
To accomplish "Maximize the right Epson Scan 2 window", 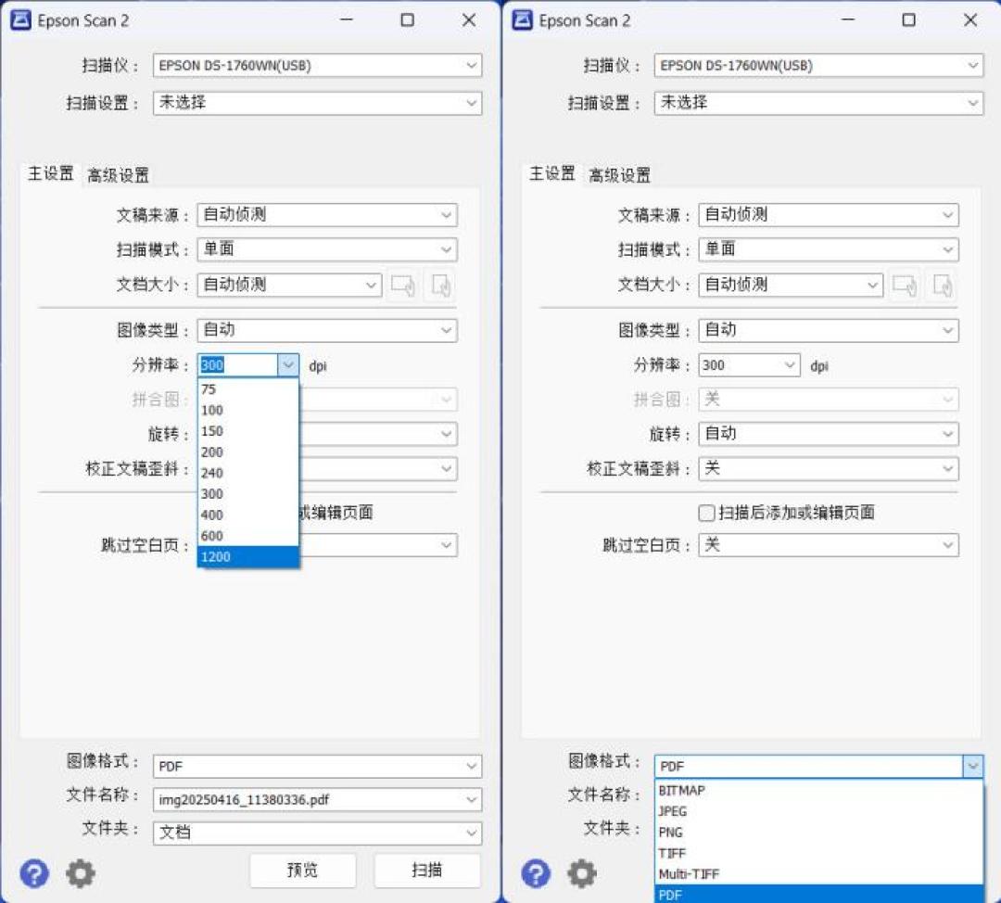I will (x=908, y=20).
